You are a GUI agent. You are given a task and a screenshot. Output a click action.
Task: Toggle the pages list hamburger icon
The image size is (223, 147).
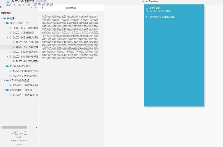click(x=8, y=1)
